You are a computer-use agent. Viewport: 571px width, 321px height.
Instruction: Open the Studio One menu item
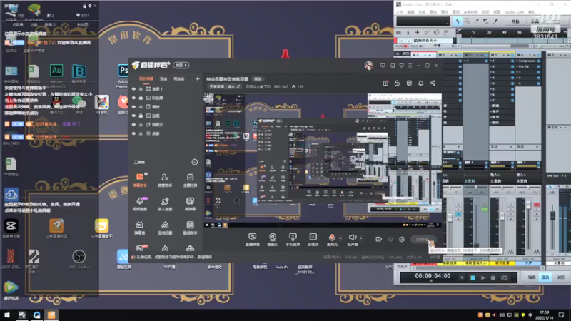click(x=514, y=12)
